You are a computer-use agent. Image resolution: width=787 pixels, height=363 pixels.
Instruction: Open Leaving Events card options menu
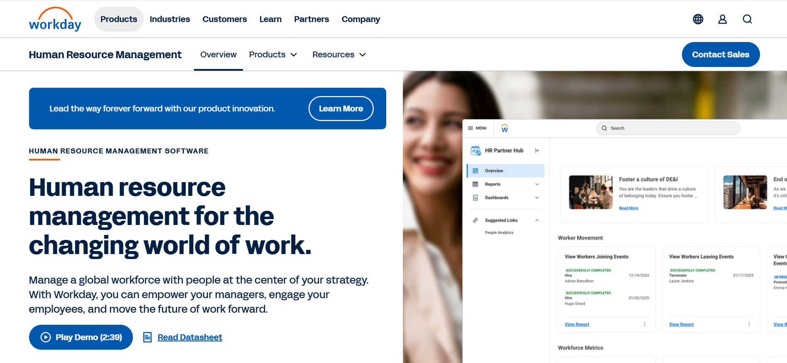(749, 324)
